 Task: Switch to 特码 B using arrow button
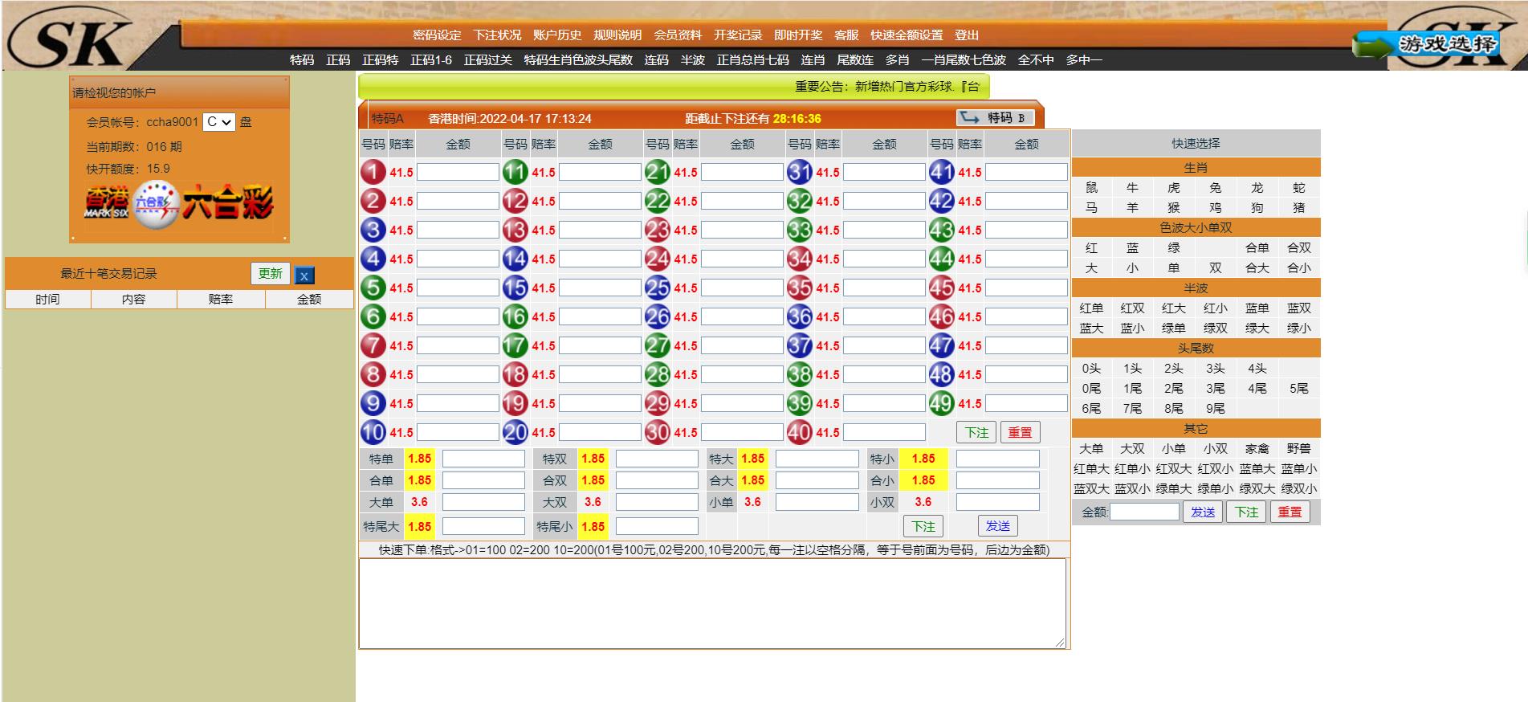coord(995,118)
